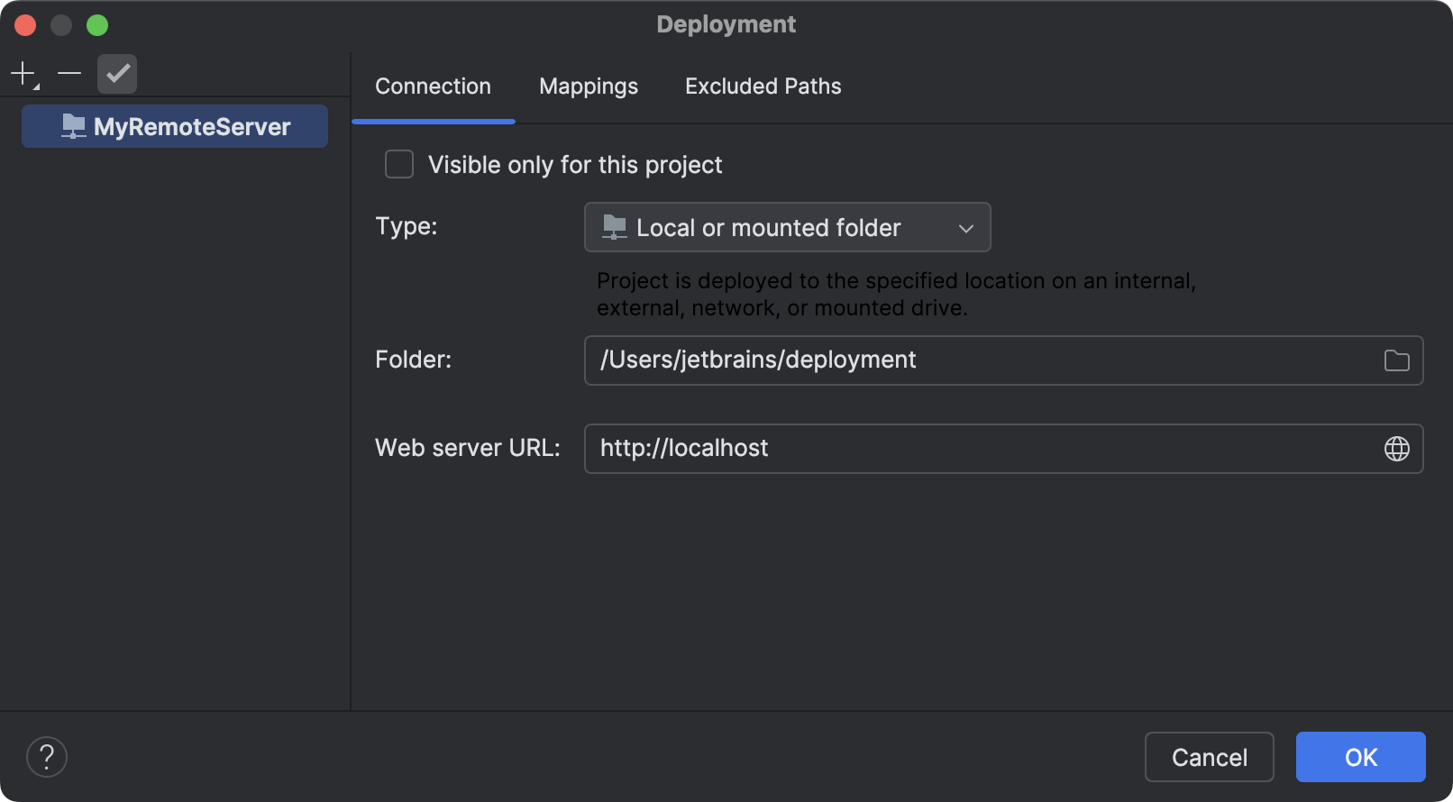Click the server icon in Type dropdown
The image size is (1453, 802).
(x=614, y=227)
